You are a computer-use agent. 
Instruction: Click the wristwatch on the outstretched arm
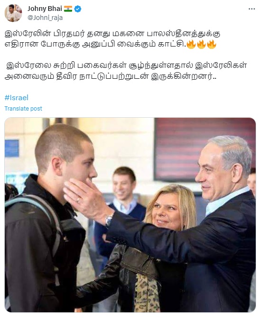[109, 220]
